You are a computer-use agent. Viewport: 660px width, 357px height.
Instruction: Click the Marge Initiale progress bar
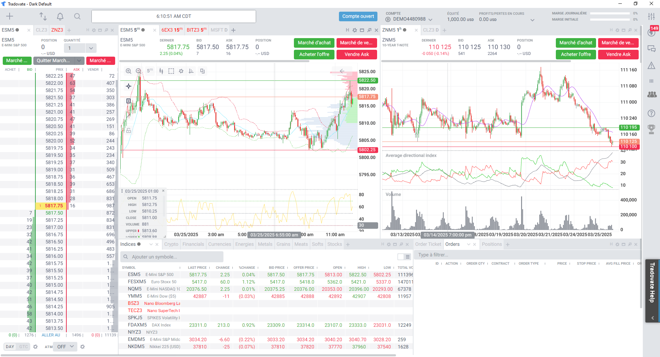click(x=610, y=20)
